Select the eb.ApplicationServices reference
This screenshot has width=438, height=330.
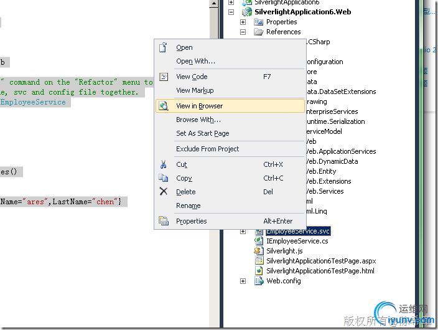[342, 151]
